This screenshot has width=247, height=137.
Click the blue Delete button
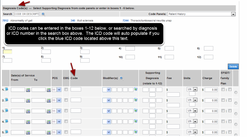(x=233, y=67)
